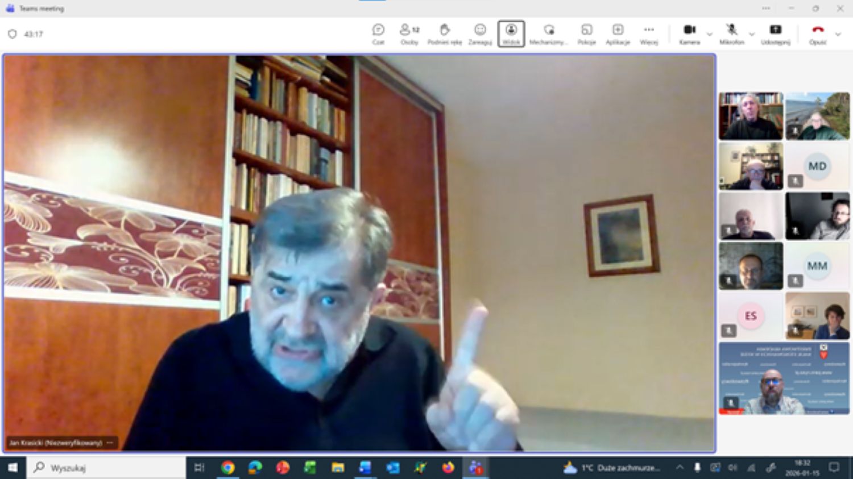Click the Wyszukaj taskbar search field
The height and width of the screenshot is (479, 853).
108,468
